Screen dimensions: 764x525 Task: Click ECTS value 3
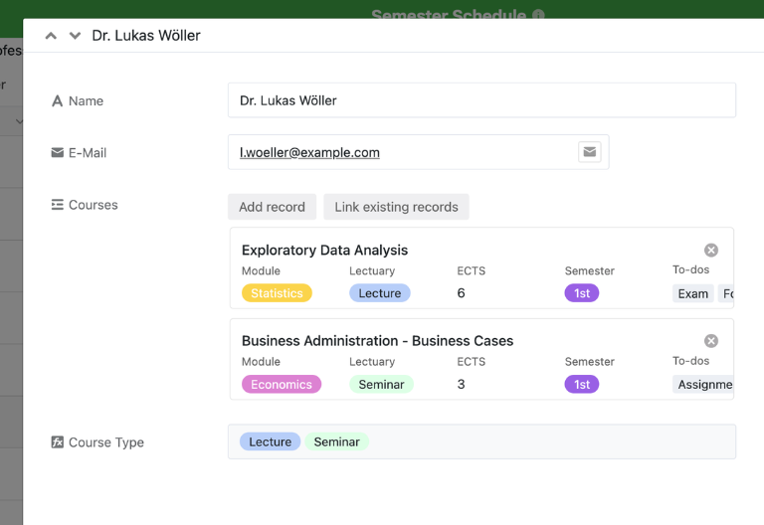[x=461, y=384]
